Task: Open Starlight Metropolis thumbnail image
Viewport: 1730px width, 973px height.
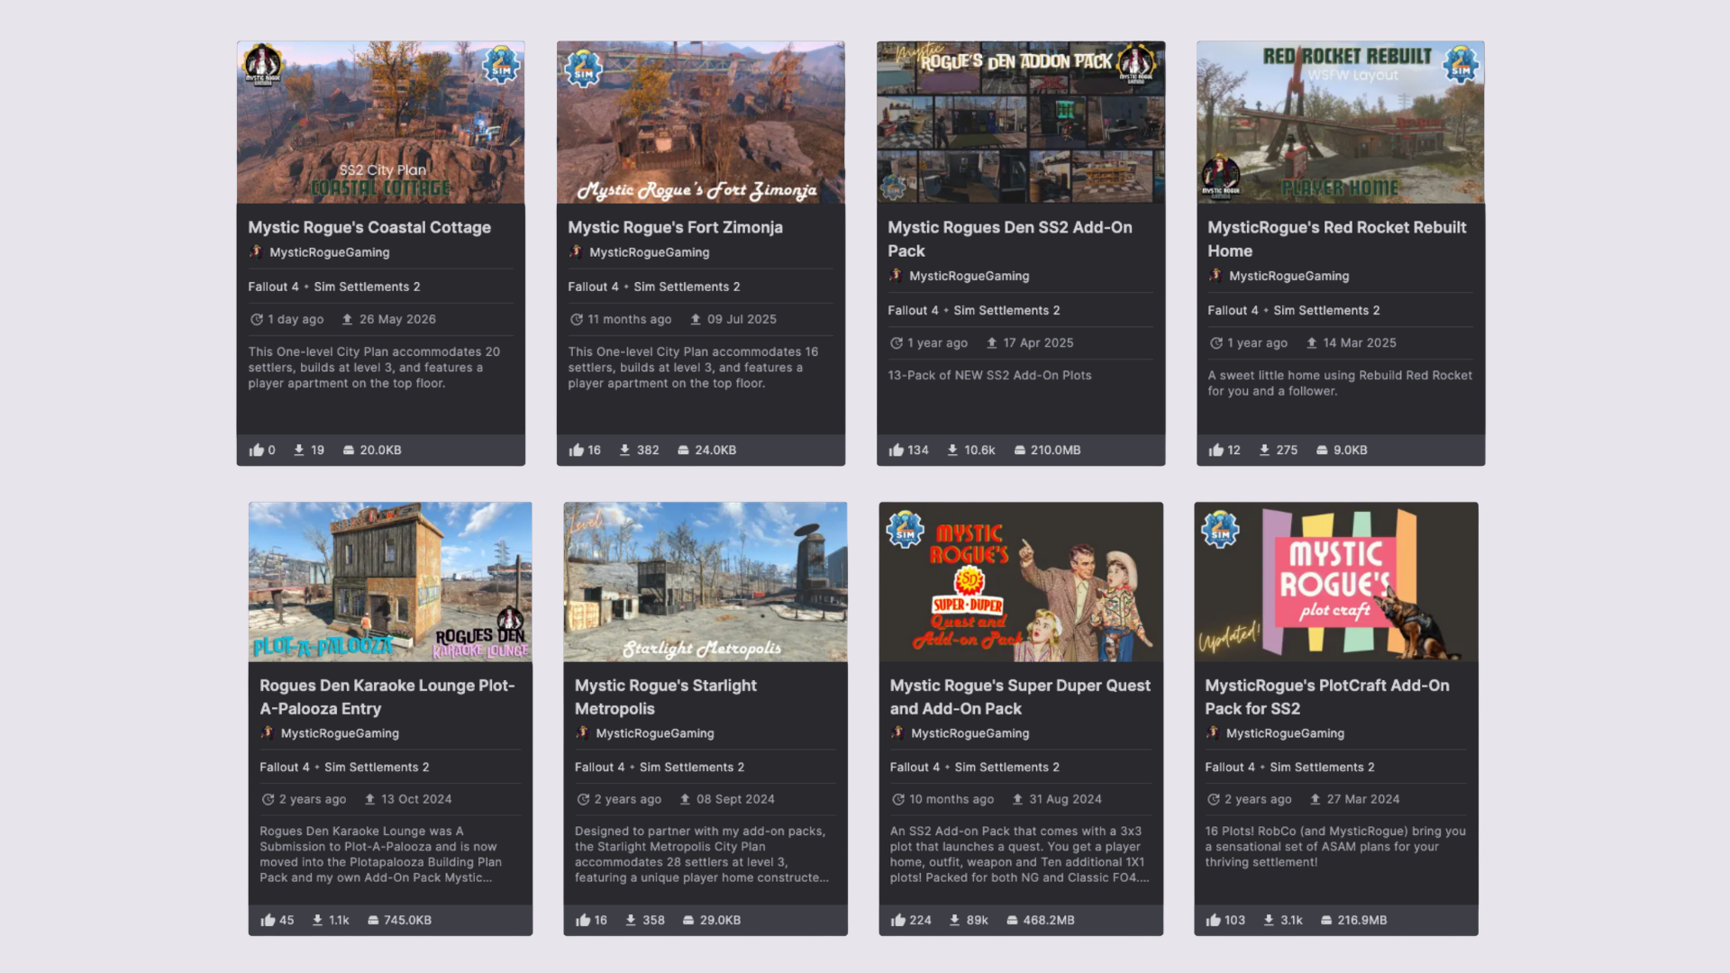Action: click(x=705, y=582)
